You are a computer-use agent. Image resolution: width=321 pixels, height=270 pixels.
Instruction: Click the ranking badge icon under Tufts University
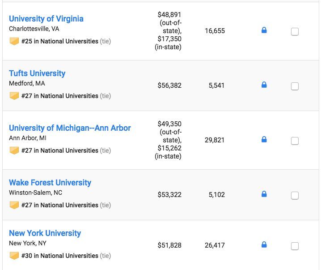tap(14, 96)
